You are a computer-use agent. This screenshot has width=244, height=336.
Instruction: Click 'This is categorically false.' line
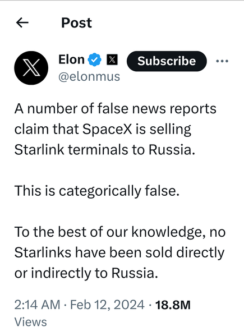point(97,191)
